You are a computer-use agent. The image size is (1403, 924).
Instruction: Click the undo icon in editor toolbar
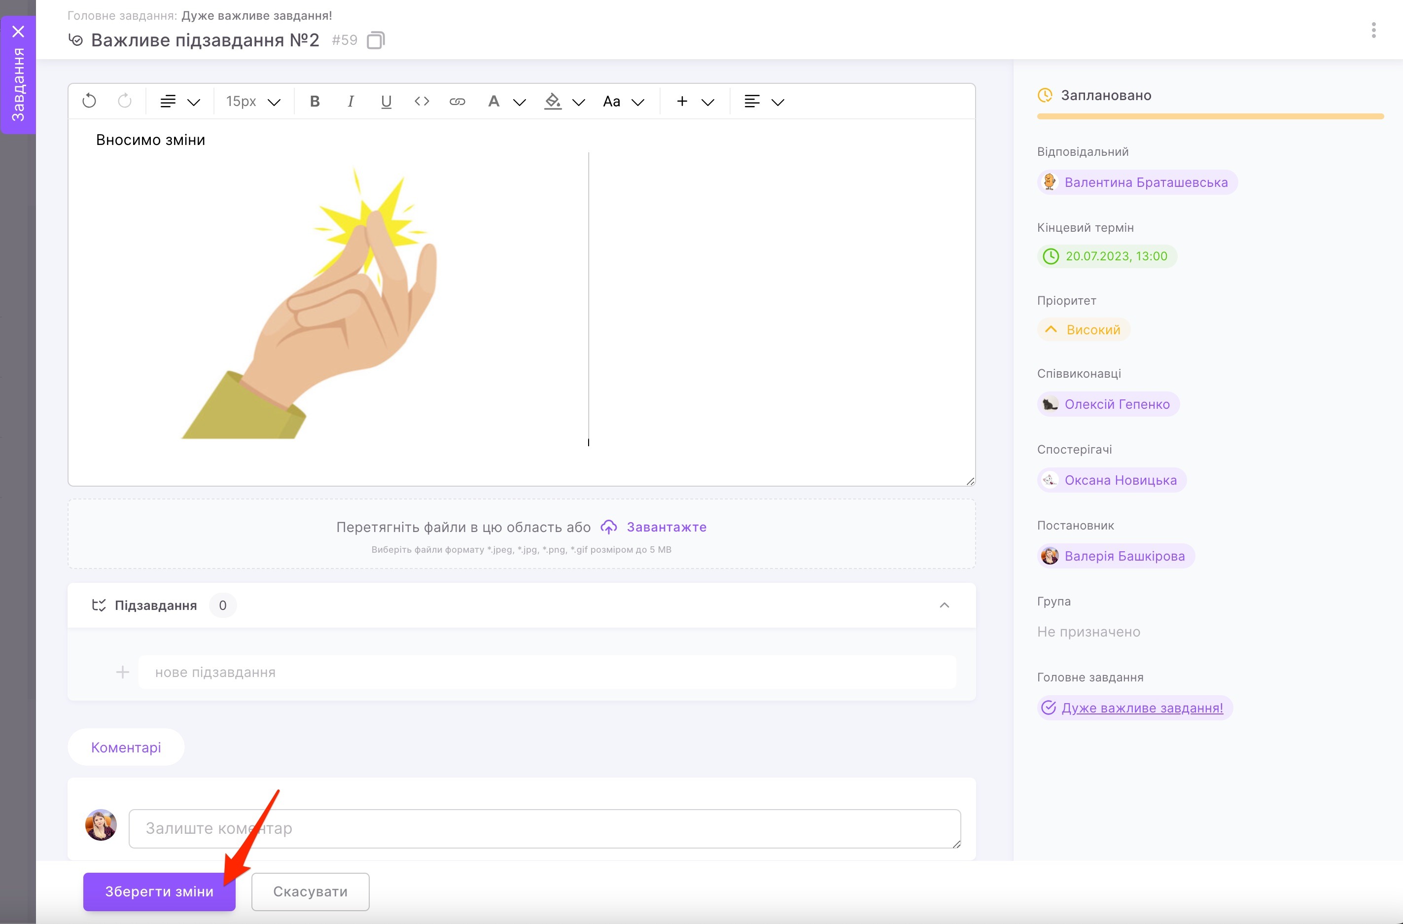click(x=89, y=101)
